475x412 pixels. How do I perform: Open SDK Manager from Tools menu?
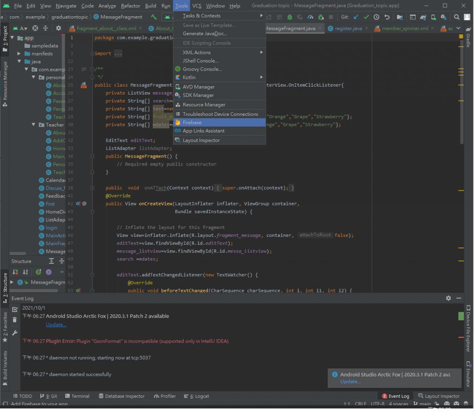click(x=198, y=95)
